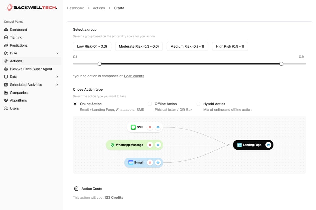Expand the Scheduled Activities submenu arrow
This screenshot has width=316, height=210.
[57, 85]
